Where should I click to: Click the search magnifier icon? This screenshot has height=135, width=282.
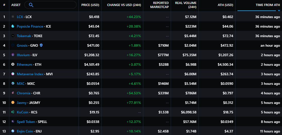click(x=31, y=5)
